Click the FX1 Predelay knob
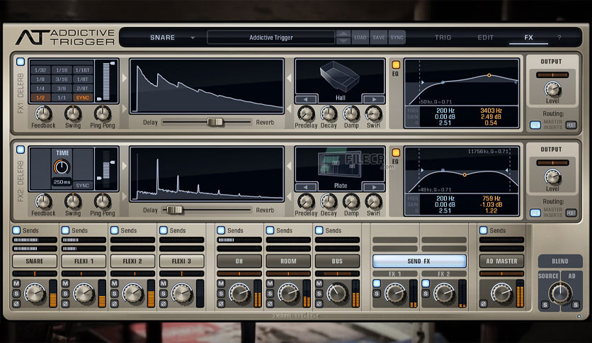This screenshot has width=592, height=343. point(306,113)
